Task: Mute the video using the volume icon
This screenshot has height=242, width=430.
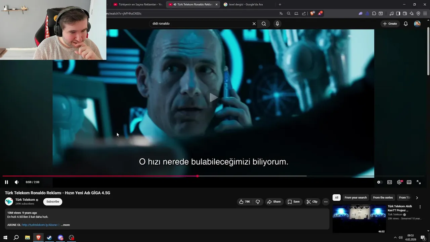Action: pyautogui.click(x=16, y=182)
